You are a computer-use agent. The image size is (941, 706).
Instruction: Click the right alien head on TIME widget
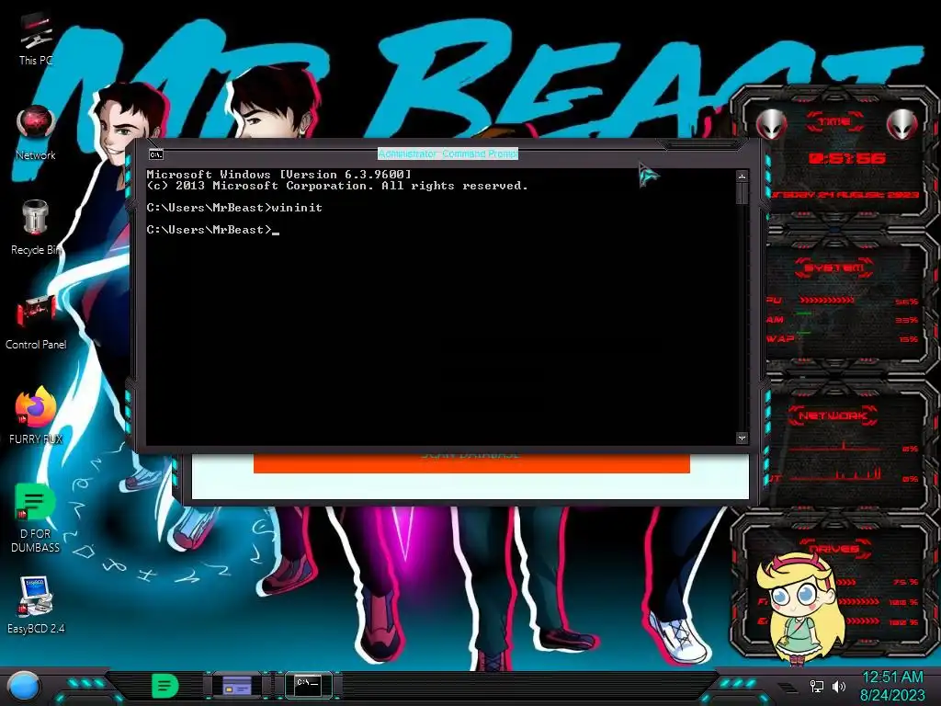(902, 125)
